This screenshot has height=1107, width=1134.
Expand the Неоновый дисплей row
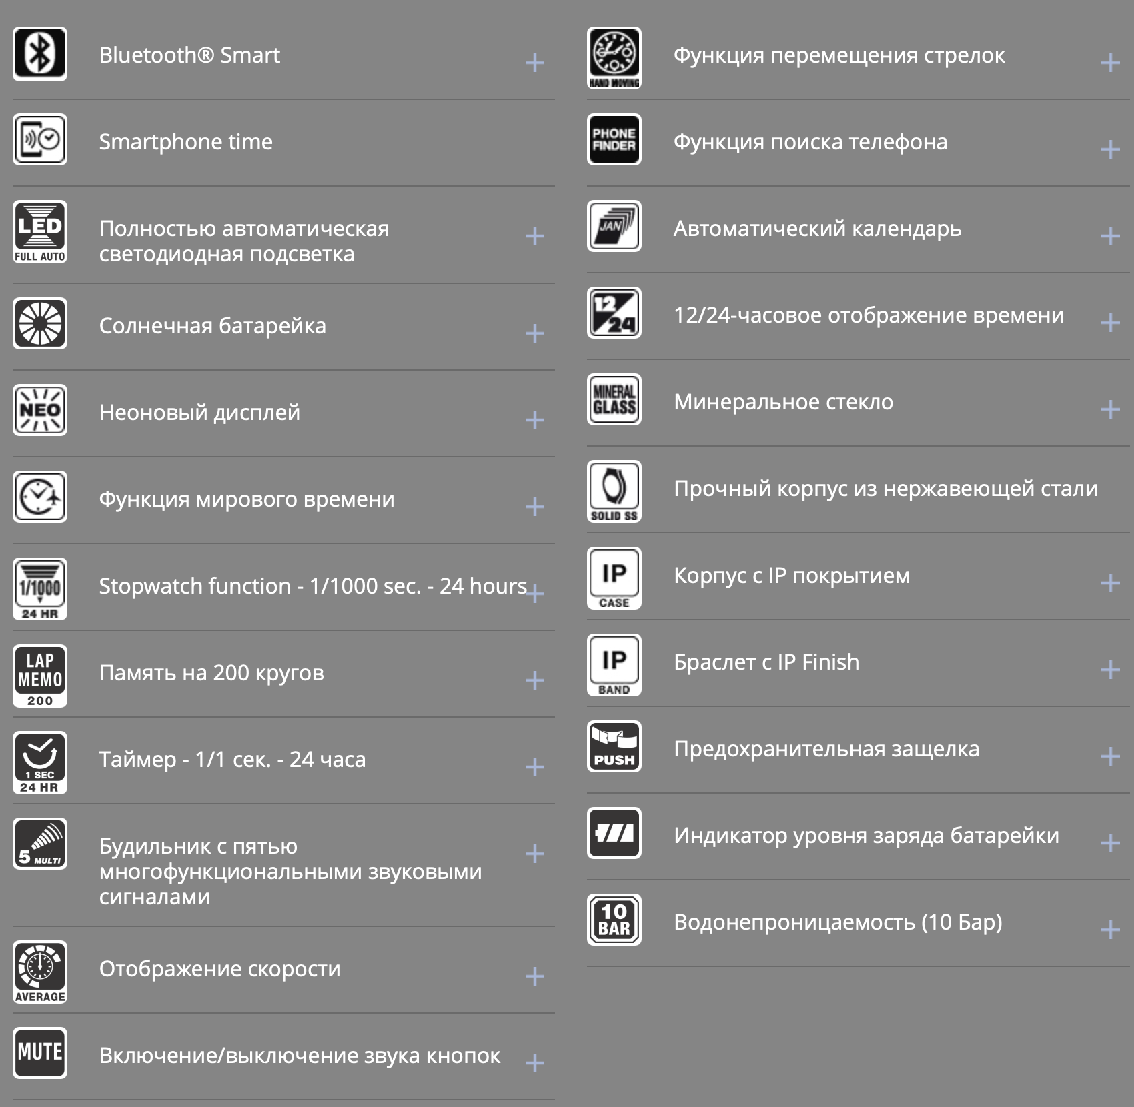coord(534,420)
